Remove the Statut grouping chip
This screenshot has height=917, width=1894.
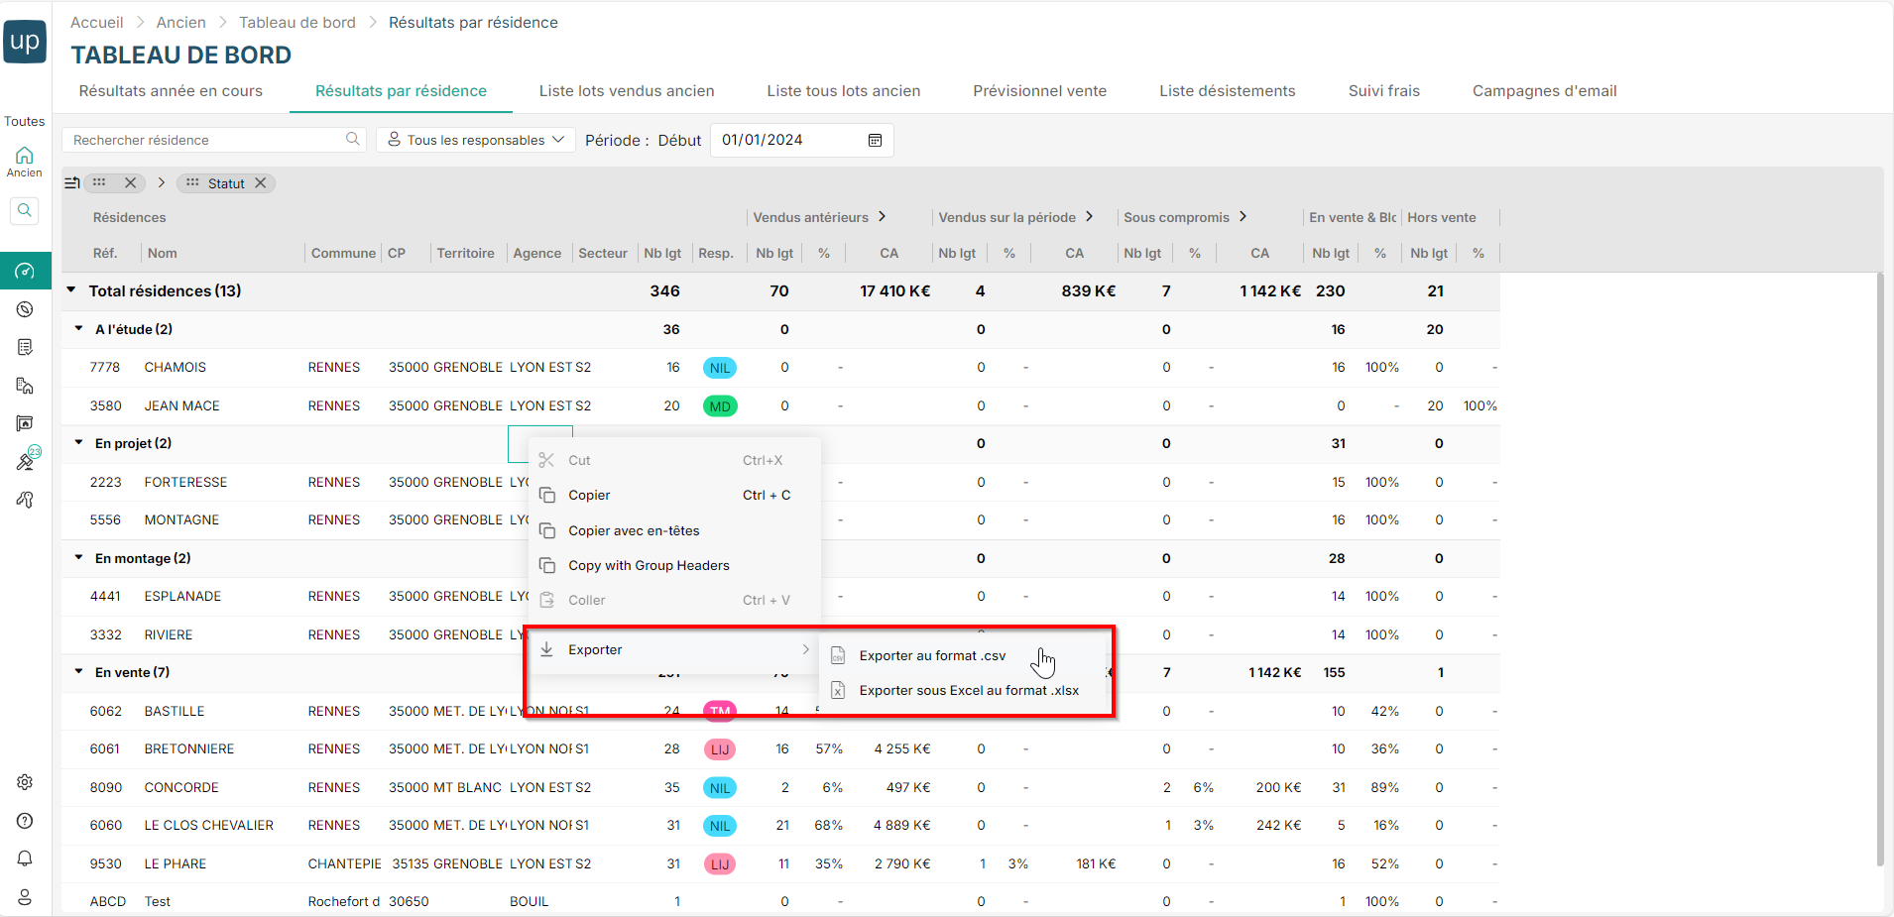pos(261,183)
